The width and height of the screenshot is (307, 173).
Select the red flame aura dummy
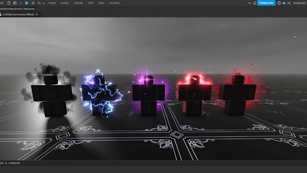(195, 96)
